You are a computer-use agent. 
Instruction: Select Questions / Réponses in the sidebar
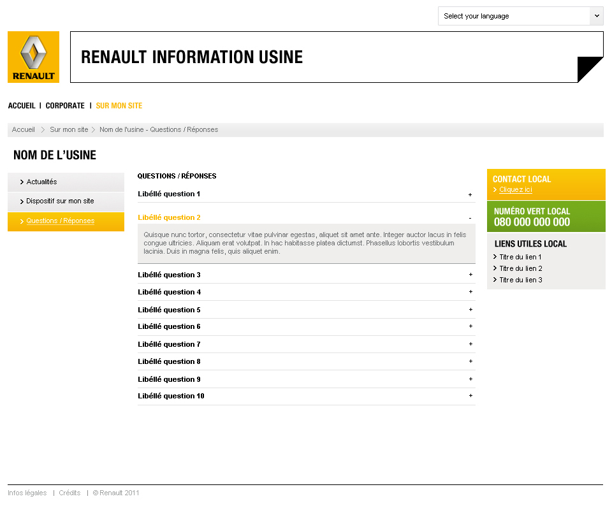[66, 221]
